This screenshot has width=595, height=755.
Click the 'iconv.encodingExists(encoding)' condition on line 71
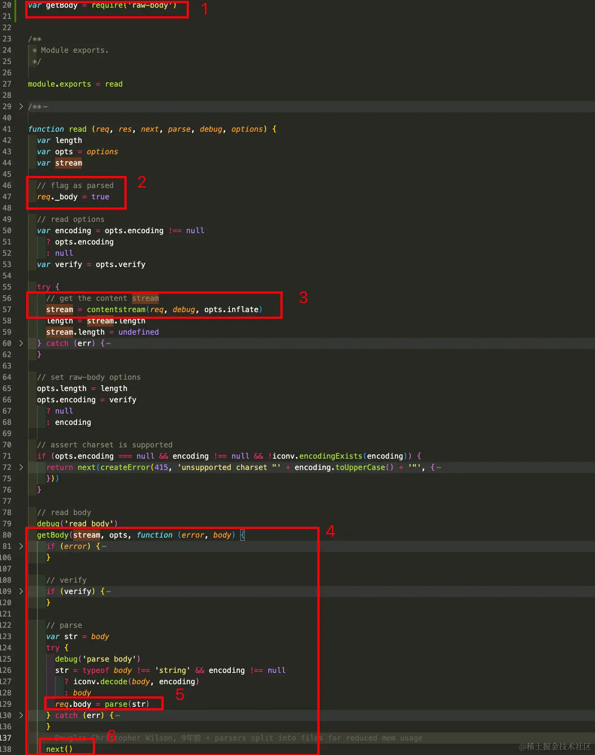click(x=342, y=456)
